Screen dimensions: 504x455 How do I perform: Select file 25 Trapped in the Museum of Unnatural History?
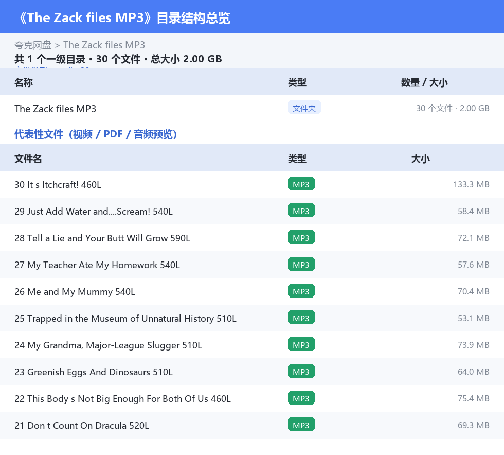coord(125,318)
